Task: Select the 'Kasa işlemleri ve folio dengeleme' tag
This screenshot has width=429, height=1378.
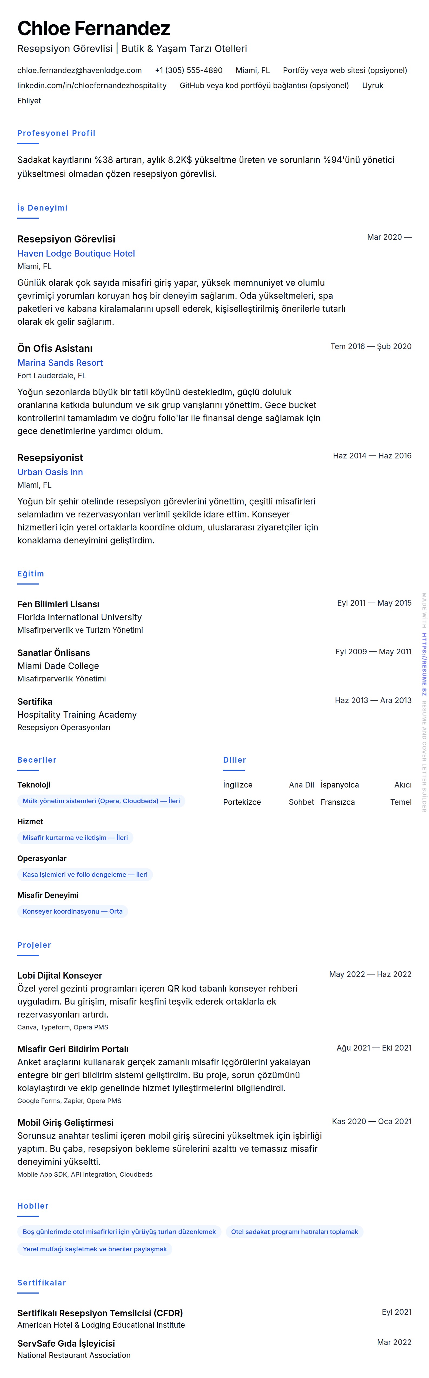Action: [85, 875]
